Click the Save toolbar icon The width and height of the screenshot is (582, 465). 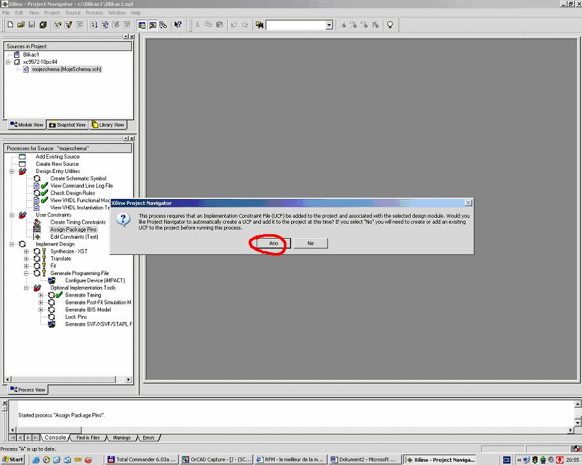click(x=32, y=25)
